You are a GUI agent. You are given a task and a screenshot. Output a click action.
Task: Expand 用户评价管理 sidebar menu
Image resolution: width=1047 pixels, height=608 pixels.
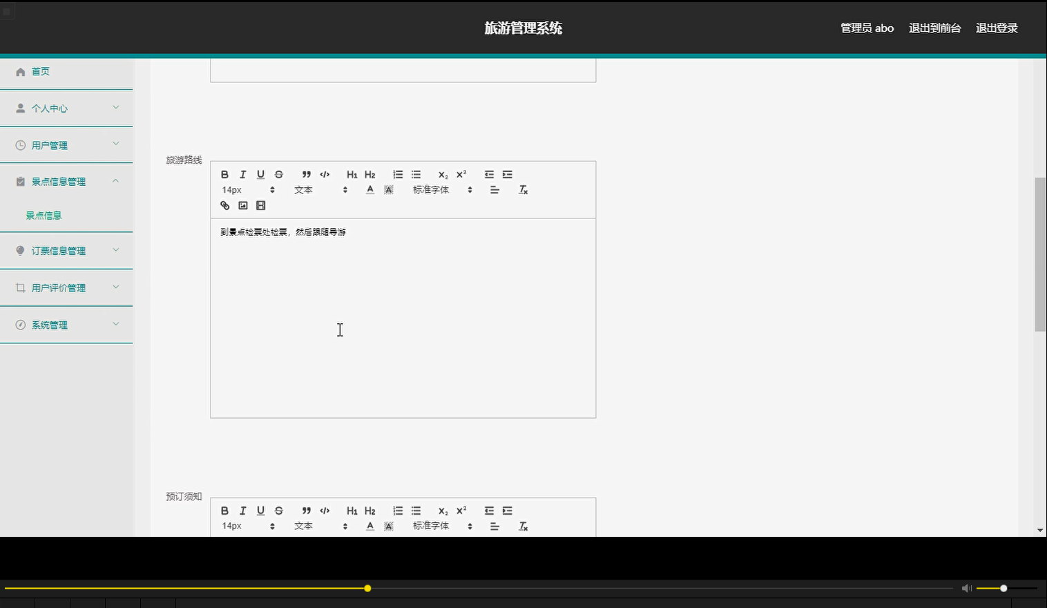pos(66,288)
